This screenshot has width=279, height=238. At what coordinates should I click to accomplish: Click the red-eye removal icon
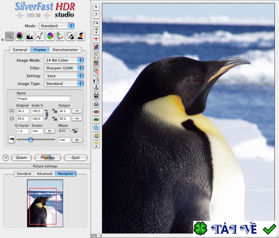pos(96,112)
